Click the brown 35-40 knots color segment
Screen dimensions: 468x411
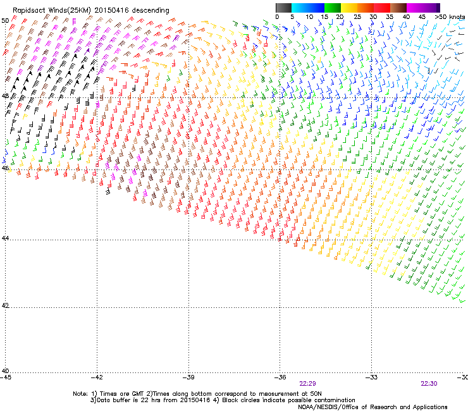(x=398, y=8)
